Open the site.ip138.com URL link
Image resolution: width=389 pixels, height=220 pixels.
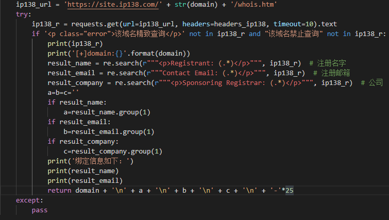pos(113,5)
